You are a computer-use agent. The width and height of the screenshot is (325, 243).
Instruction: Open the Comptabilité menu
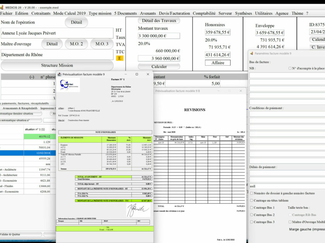coord(204,13)
